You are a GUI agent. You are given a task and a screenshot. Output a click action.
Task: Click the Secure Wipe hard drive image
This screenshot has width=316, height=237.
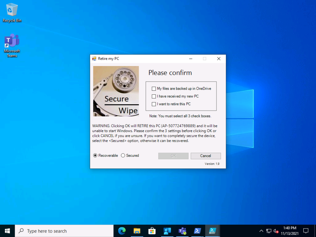[x=116, y=91]
